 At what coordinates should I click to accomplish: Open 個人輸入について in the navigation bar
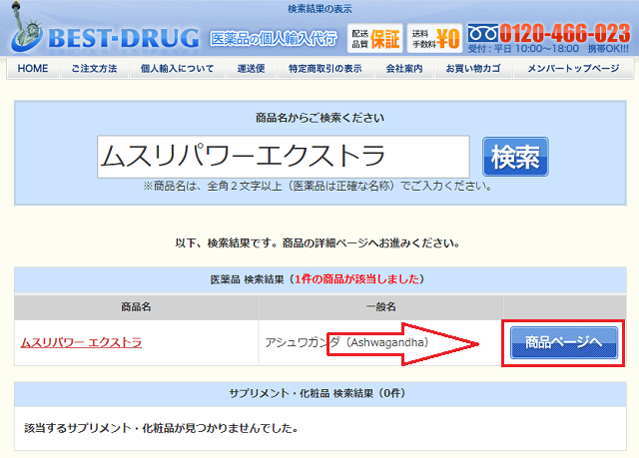coord(177,69)
